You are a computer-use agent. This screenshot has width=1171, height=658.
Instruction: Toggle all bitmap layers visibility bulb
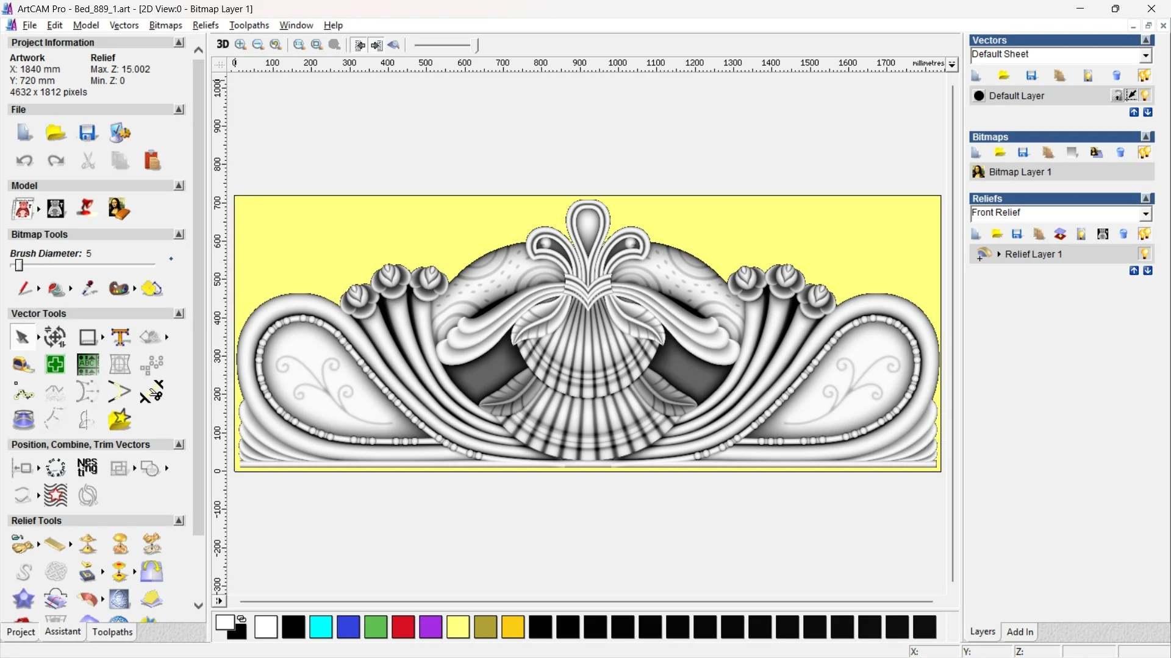coord(1144,152)
